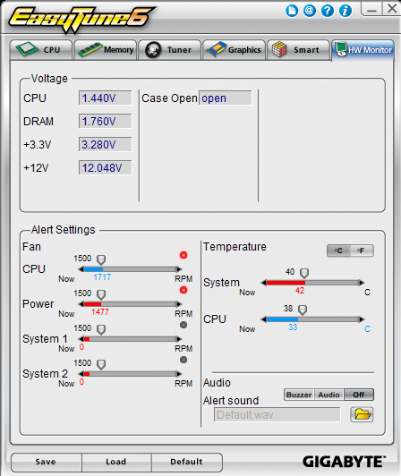
Task: Click the System temperature 40 slider handle
Action: (304, 274)
